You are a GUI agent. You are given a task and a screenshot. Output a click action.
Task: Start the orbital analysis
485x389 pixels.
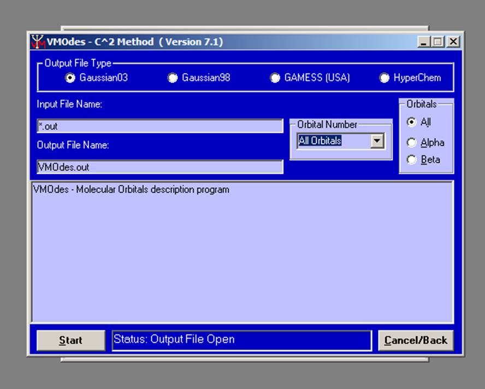tap(71, 340)
